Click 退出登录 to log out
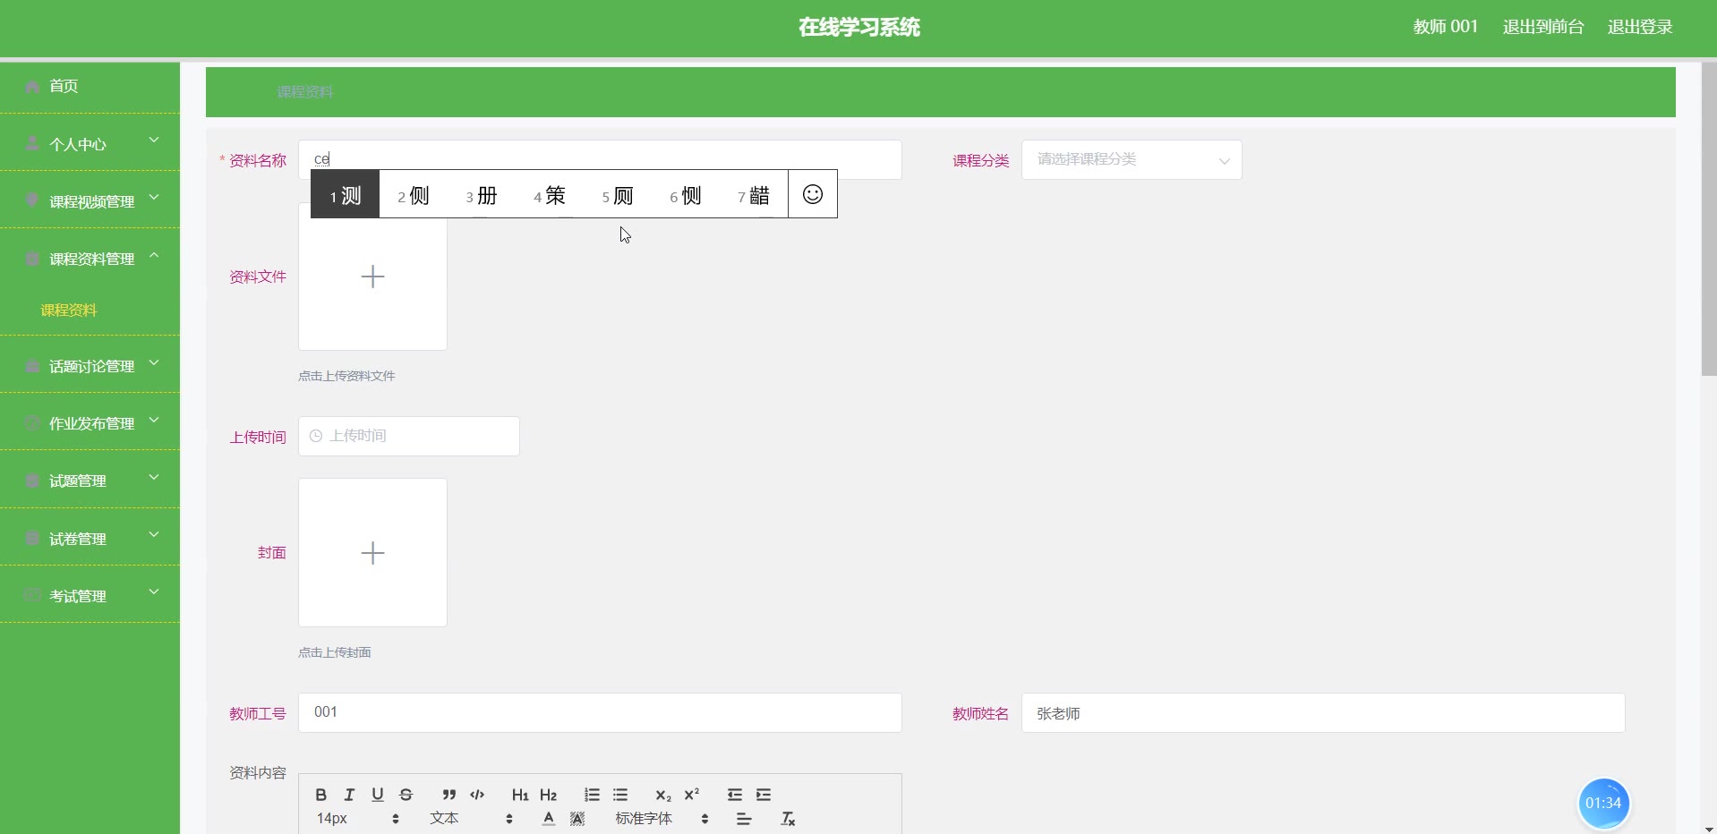This screenshot has height=834, width=1717. [1640, 27]
